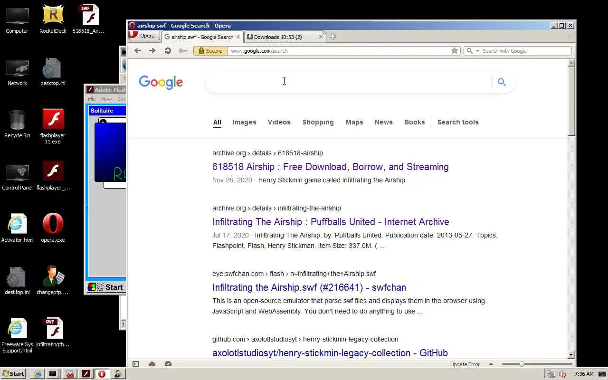This screenshot has height=380, width=608.
Task: Switch to Shopping results
Action: point(318,122)
